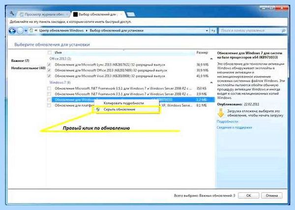The height and width of the screenshot is (210, 295).
Task: Toggle the select-all checkbox beside Имя
Action: point(49,53)
